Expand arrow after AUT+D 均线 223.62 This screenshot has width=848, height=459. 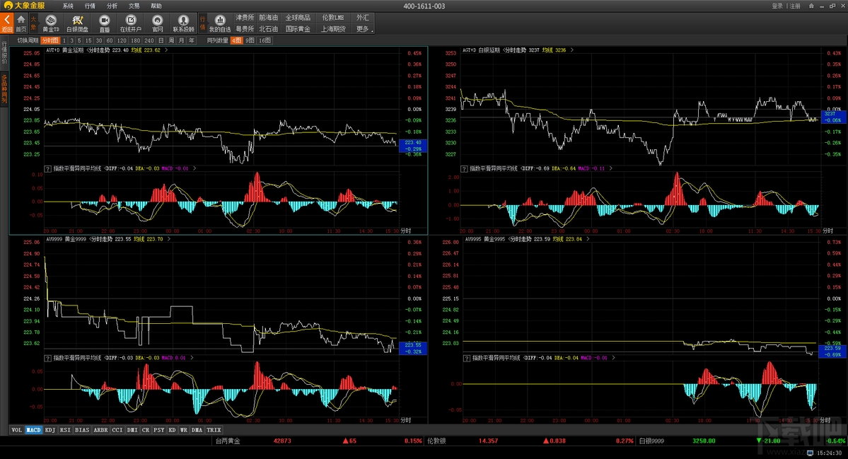coord(166,50)
